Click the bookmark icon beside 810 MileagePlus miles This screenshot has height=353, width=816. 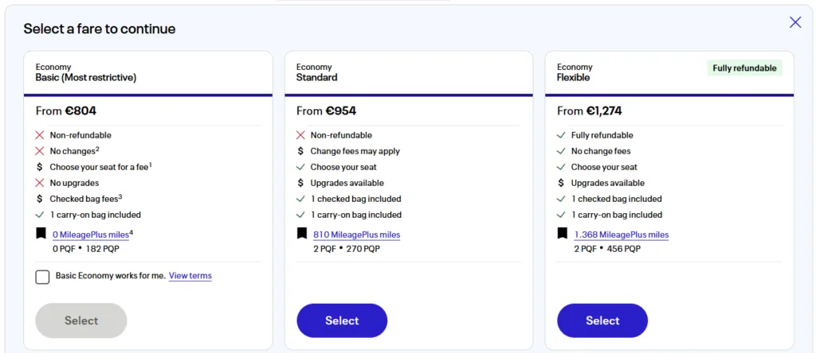301,234
